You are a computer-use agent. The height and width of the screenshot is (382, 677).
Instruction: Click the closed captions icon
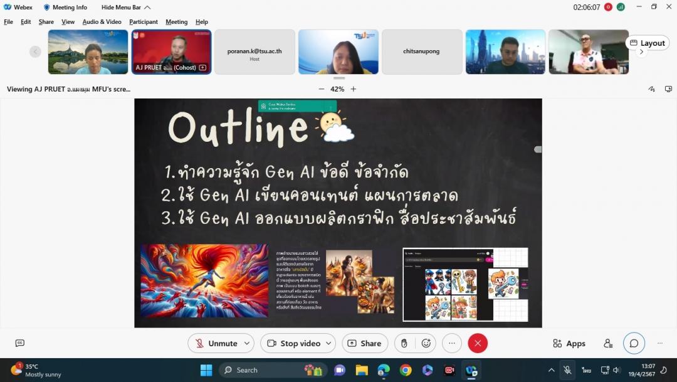(20, 343)
